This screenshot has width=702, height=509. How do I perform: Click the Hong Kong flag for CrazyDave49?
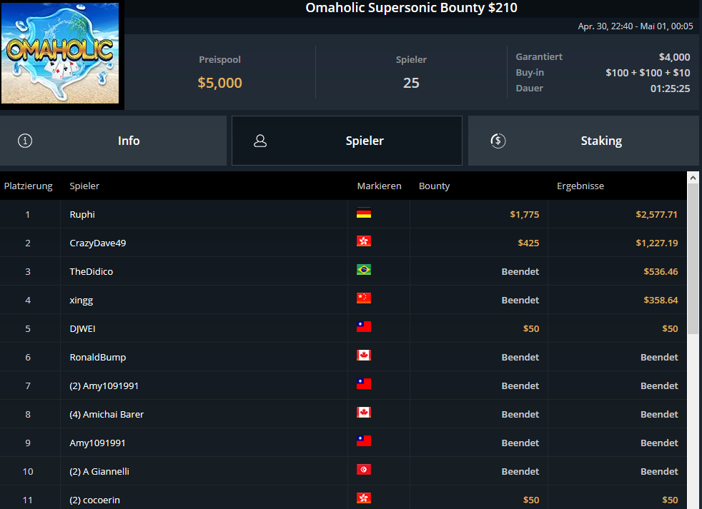pos(364,241)
